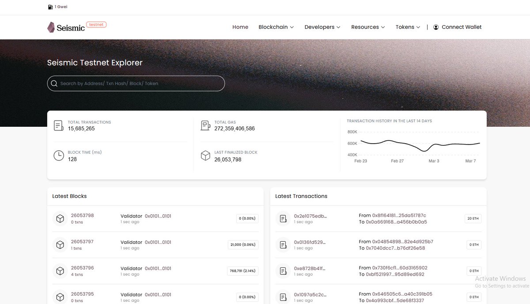530x304 pixels.
Task: Click the 0 (0.00%) gas badge of block 26053798
Action: click(247, 218)
